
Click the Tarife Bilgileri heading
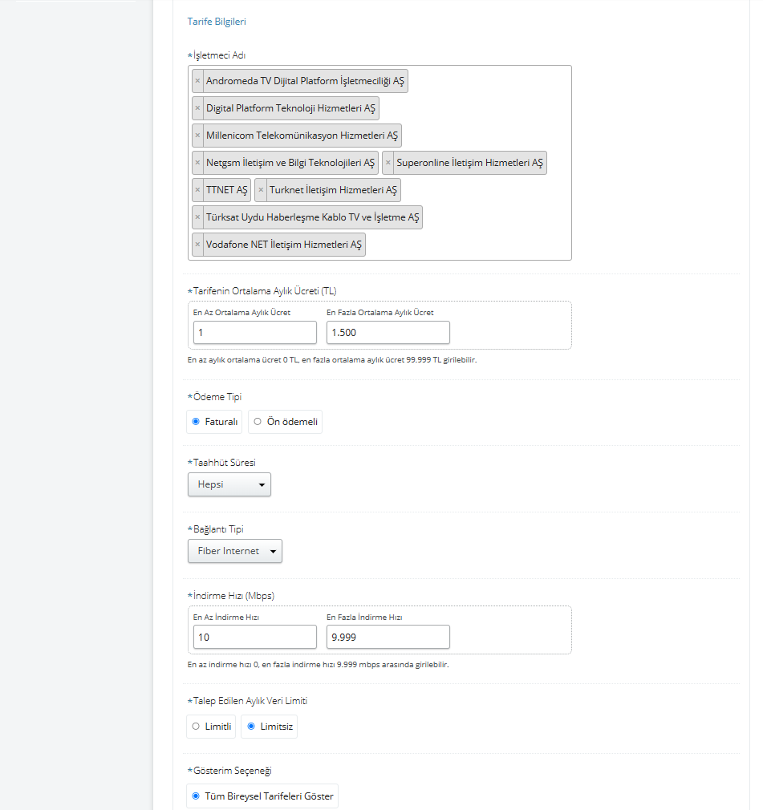click(x=217, y=22)
